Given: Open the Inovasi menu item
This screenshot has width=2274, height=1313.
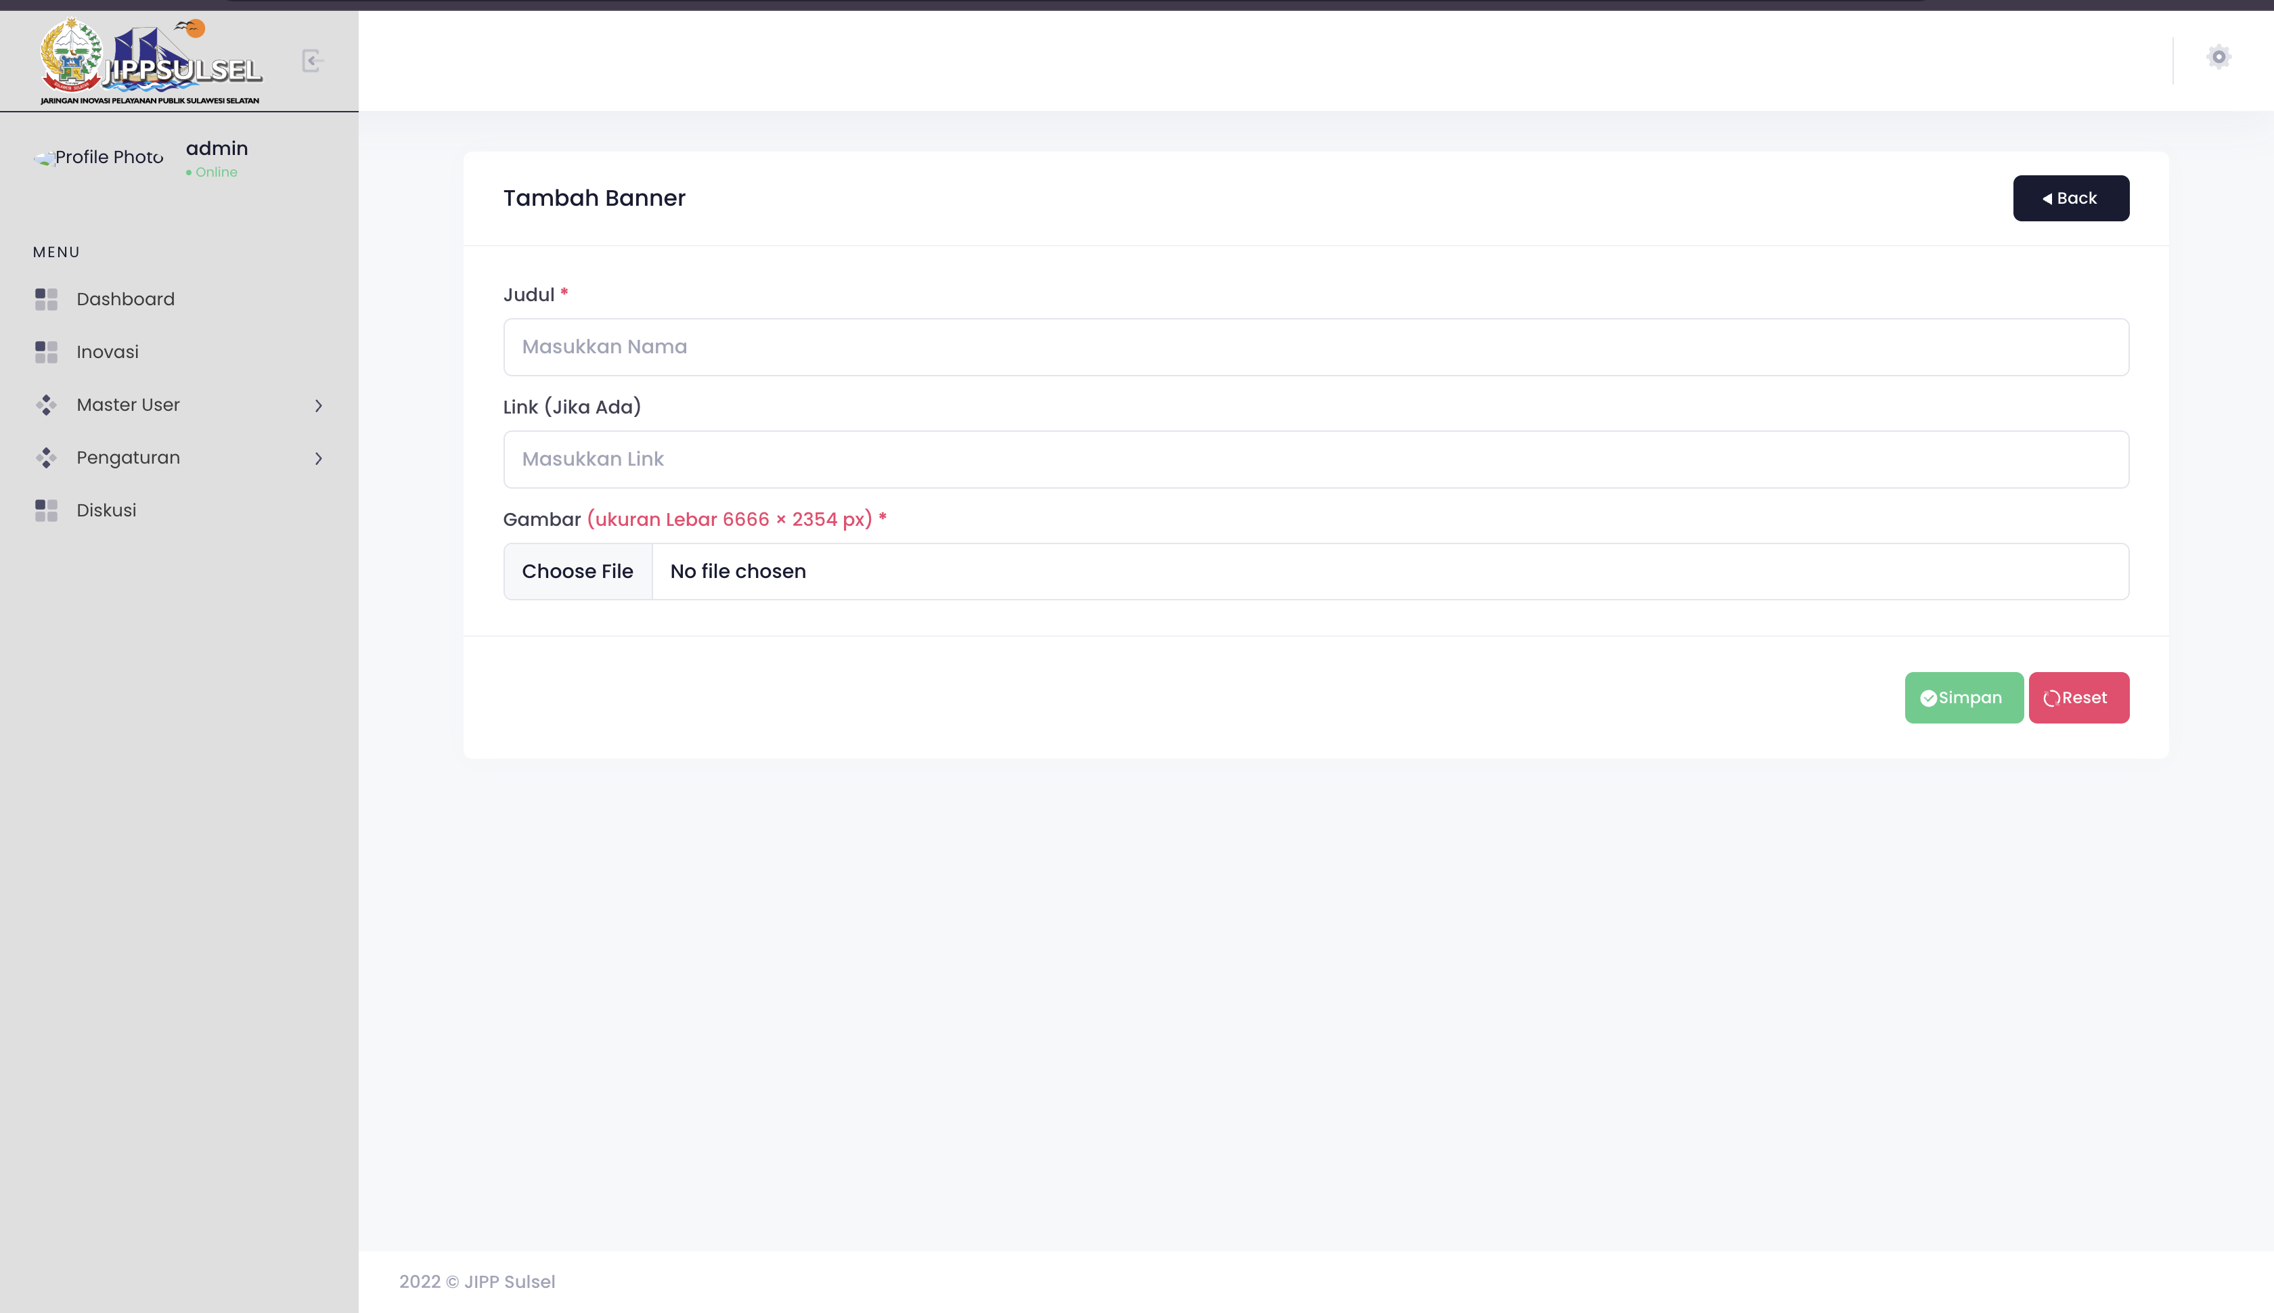Looking at the screenshot, I should (x=108, y=352).
